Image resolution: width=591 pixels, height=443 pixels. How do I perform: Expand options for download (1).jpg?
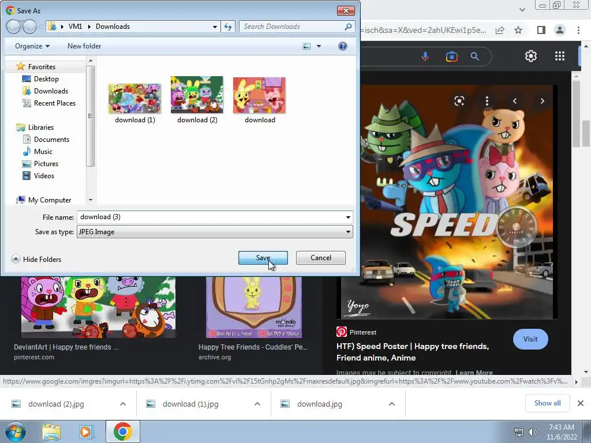click(257, 404)
